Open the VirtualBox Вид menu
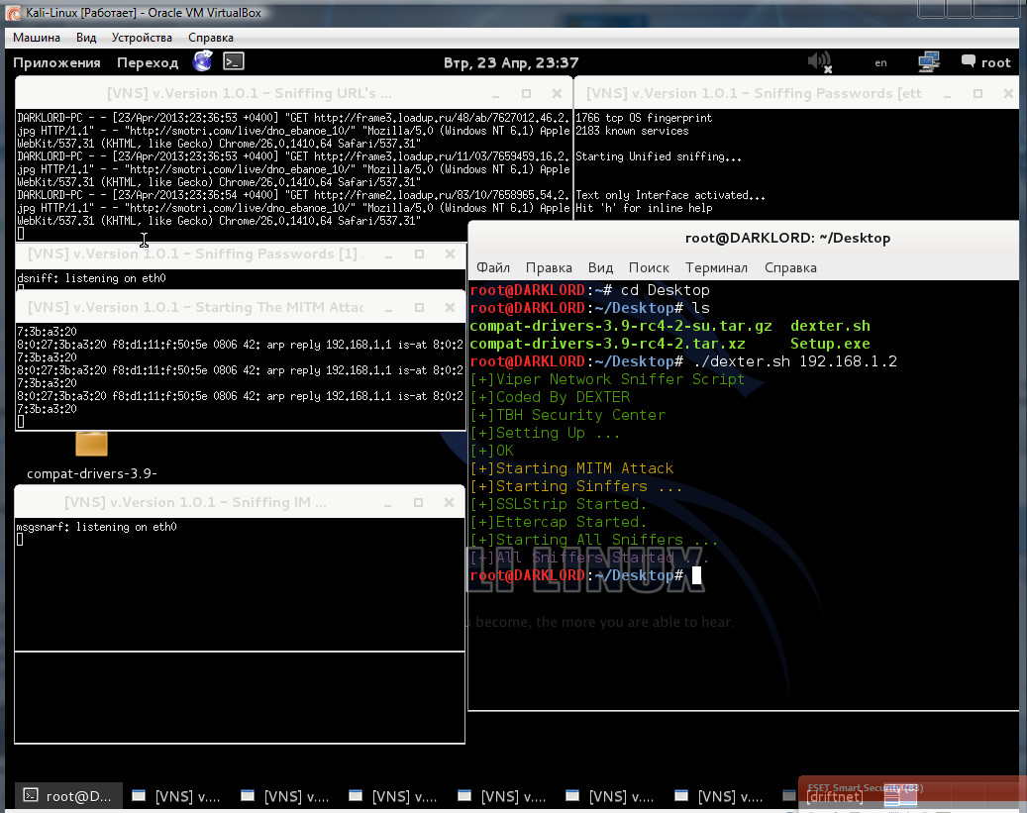This screenshot has height=813, width=1027. click(86, 38)
